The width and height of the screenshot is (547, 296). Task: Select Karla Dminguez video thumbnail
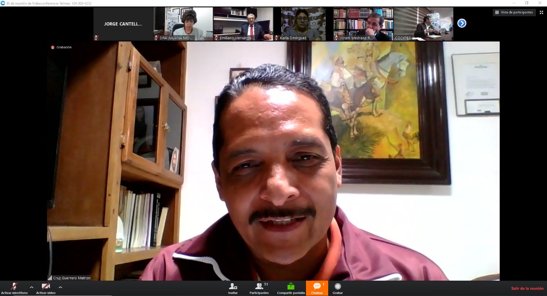(x=303, y=24)
